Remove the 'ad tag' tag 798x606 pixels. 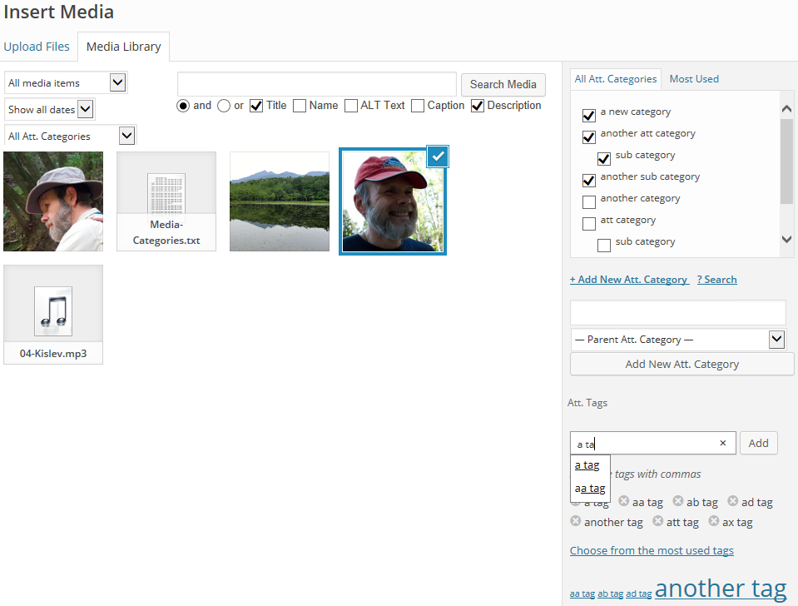[x=732, y=501]
